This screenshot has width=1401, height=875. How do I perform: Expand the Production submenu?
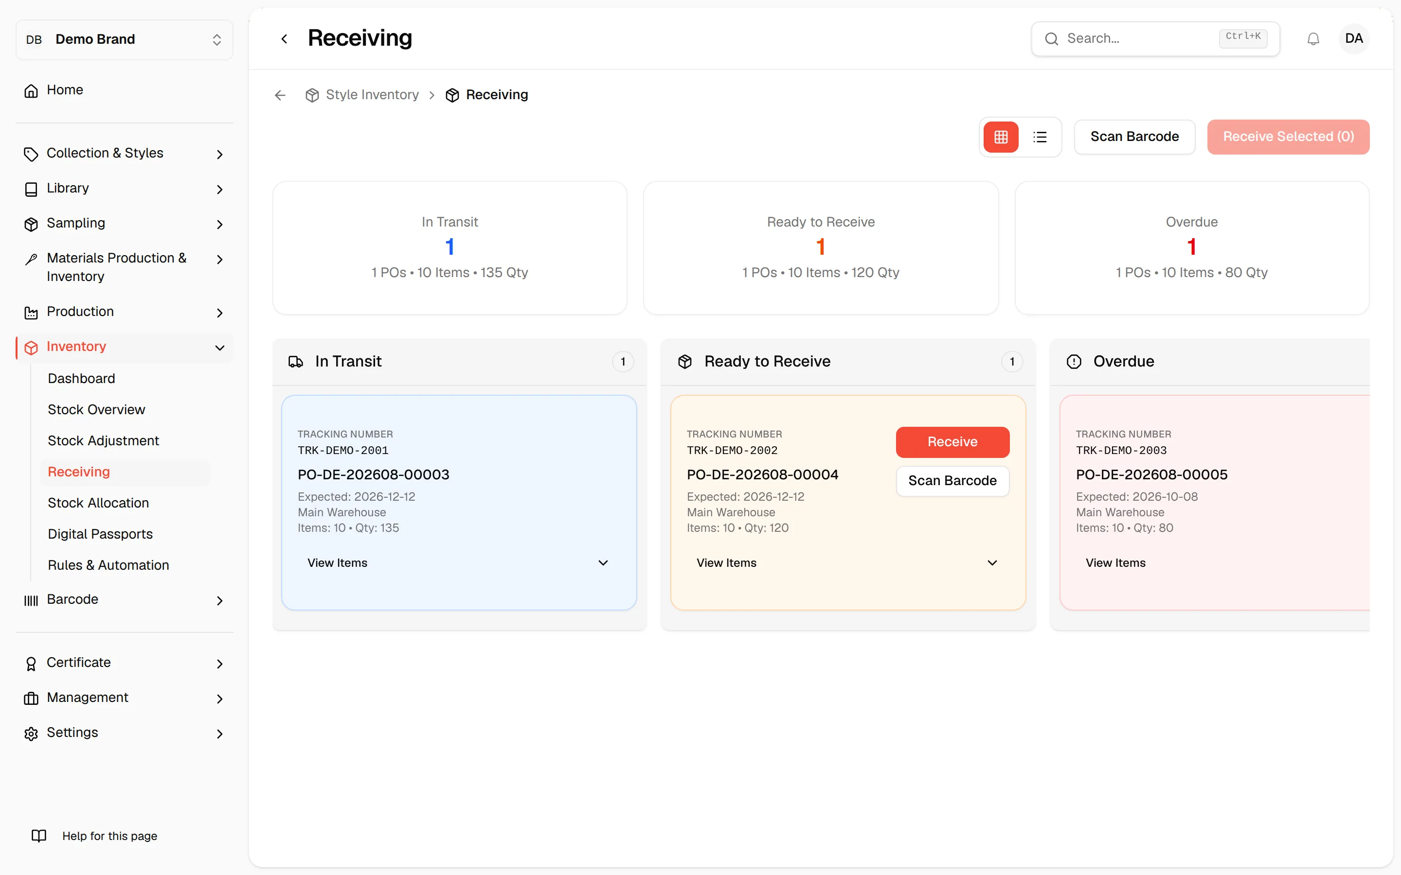pos(219,313)
